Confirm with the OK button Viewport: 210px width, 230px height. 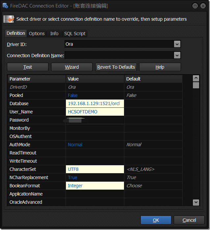click(x=156, y=220)
